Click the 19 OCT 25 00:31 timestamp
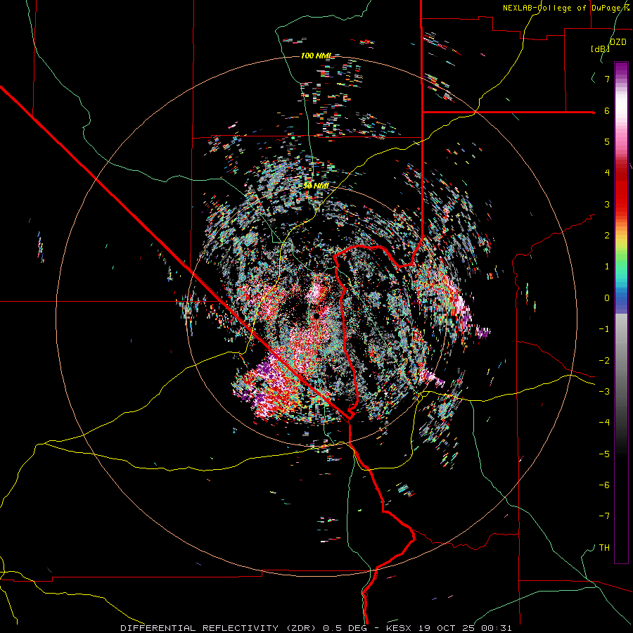This screenshot has height=633, width=633. point(464,628)
